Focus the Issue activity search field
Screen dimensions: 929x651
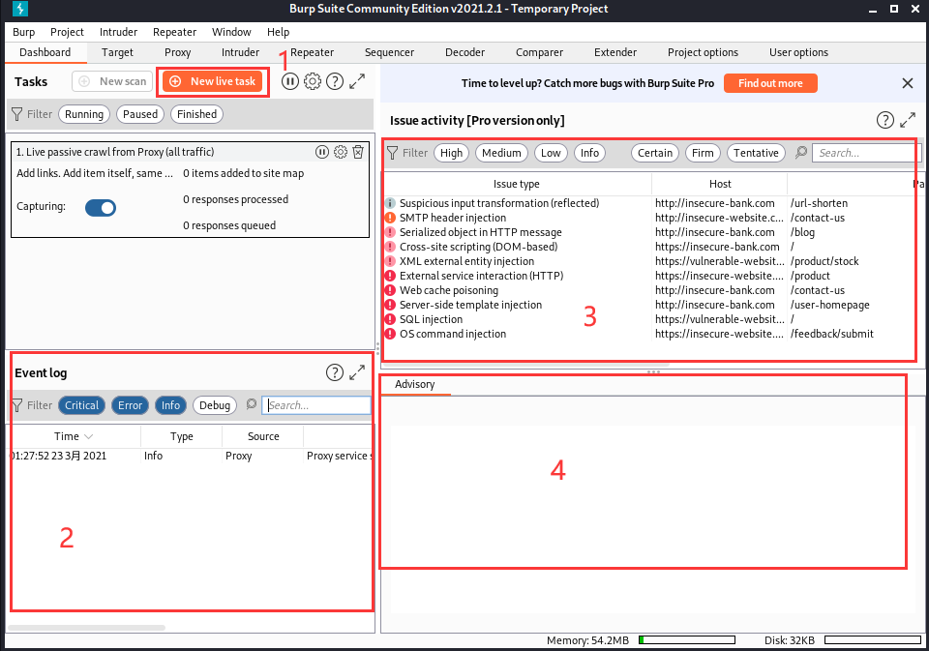tap(867, 153)
